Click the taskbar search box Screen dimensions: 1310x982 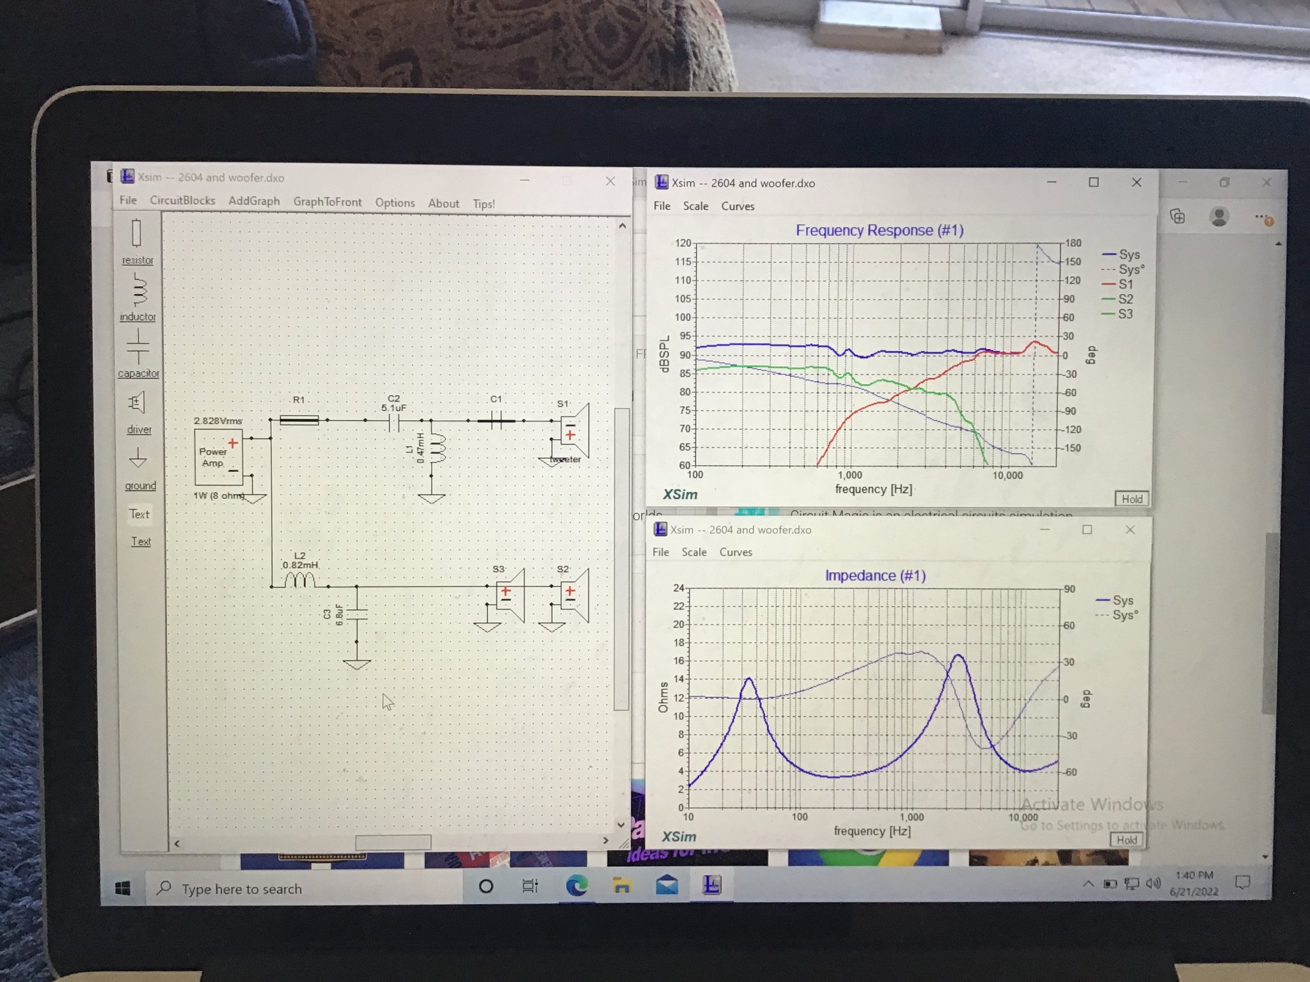coord(303,888)
